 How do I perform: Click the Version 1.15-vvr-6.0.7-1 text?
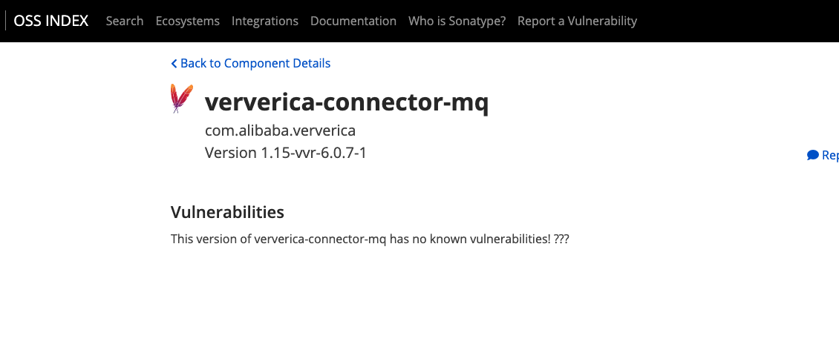tap(286, 153)
